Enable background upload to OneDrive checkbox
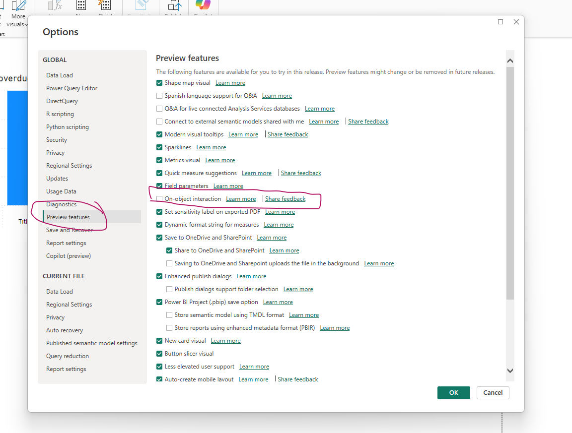The height and width of the screenshot is (433, 572). (169, 263)
